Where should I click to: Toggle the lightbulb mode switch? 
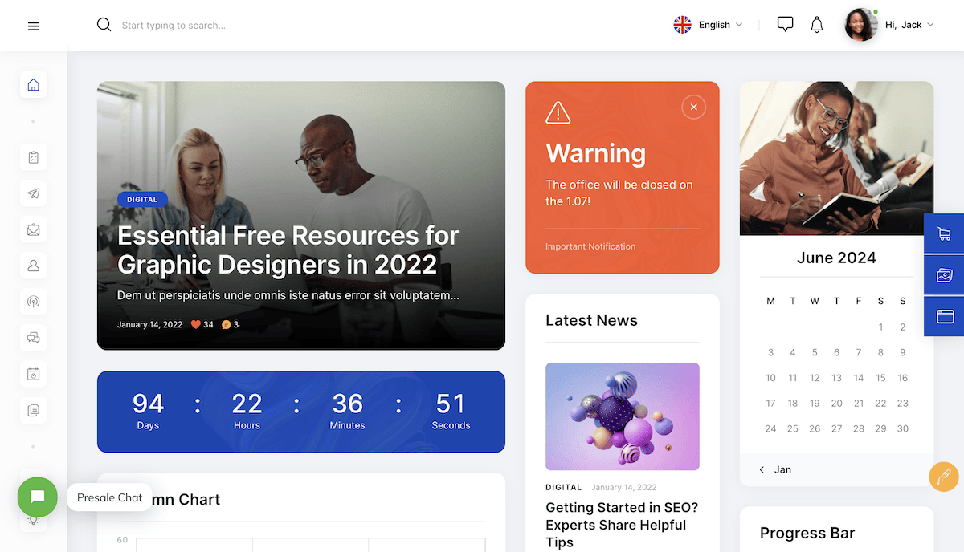(33, 519)
